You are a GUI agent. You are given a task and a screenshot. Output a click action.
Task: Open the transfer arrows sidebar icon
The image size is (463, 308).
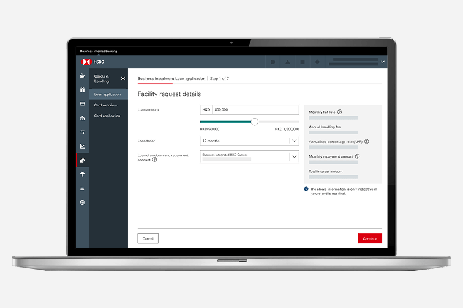83,132
